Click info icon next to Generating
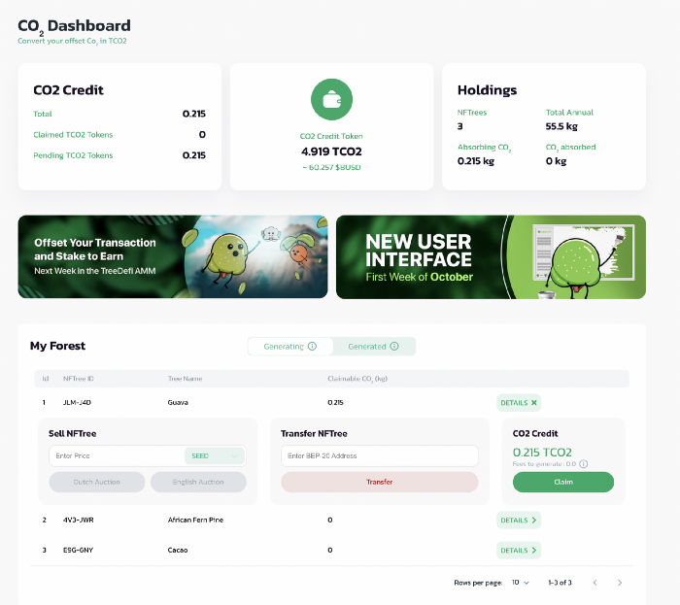The image size is (680, 605). [312, 347]
